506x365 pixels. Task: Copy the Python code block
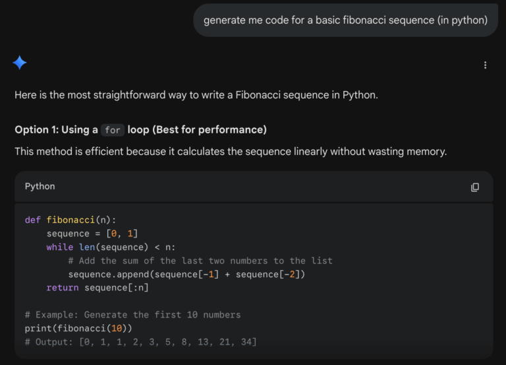click(x=475, y=187)
